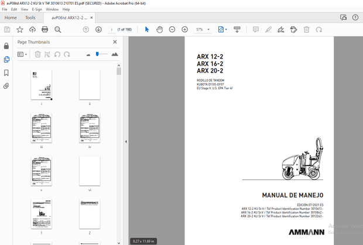Open the View menu

pyautogui.click(x=25, y=9)
